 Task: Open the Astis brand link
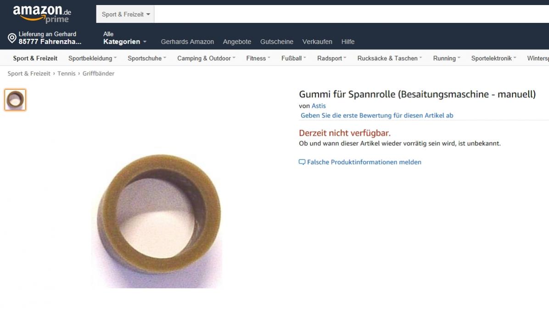tap(319, 105)
